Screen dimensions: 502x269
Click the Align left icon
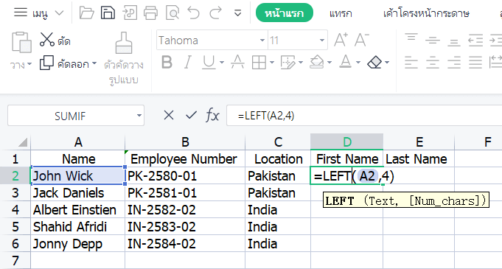tap(411, 63)
